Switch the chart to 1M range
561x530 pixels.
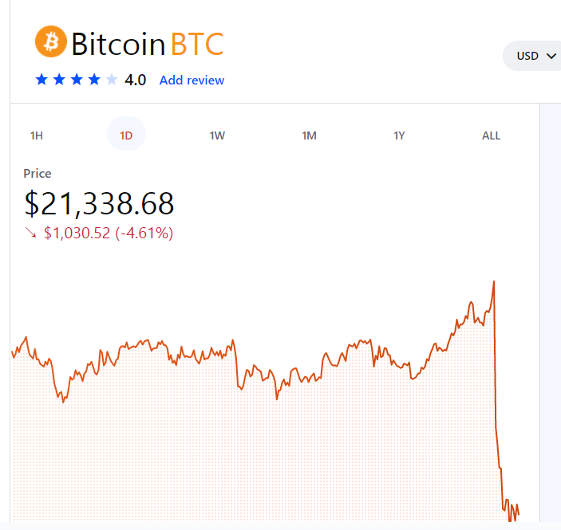[x=309, y=135]
